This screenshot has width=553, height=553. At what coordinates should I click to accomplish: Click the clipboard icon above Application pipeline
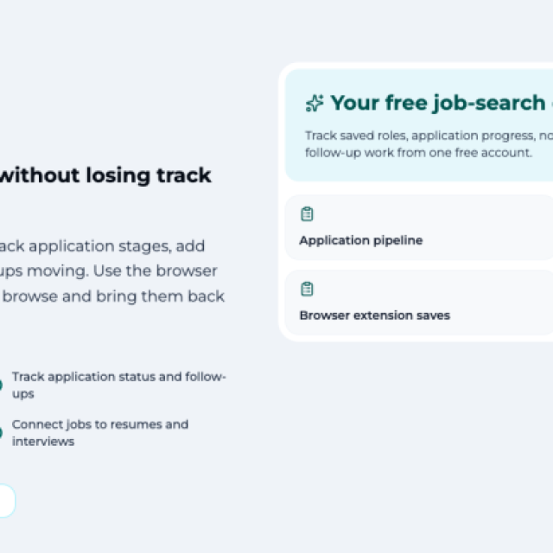(x=307, y=214)
